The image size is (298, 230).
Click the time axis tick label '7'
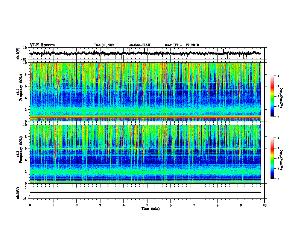click(x=194, y=205)
